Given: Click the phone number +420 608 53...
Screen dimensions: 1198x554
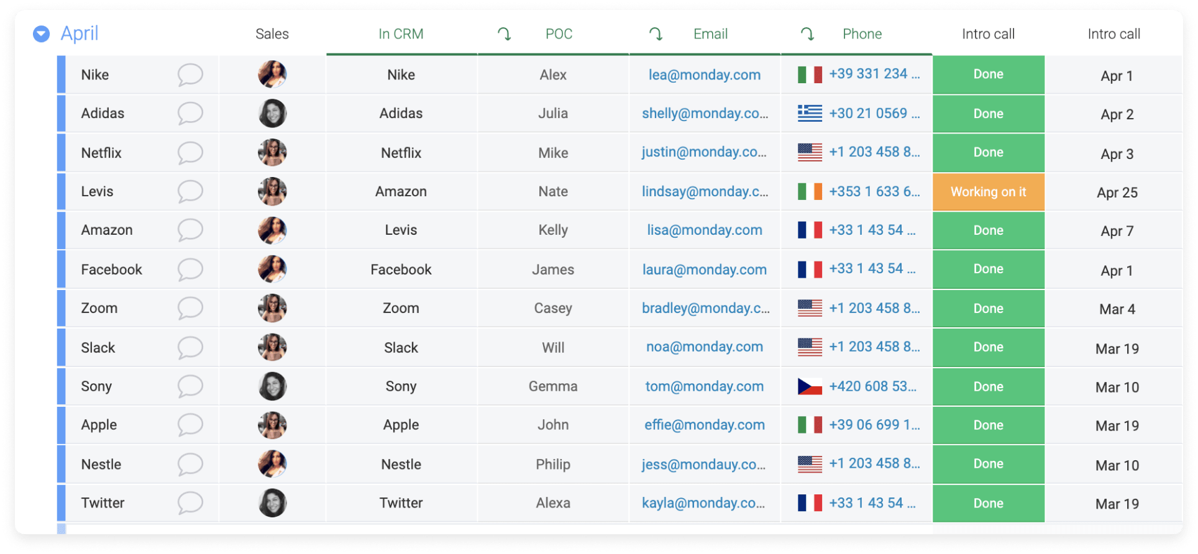Looking at the screenshot, I should [x=873, y=387].
